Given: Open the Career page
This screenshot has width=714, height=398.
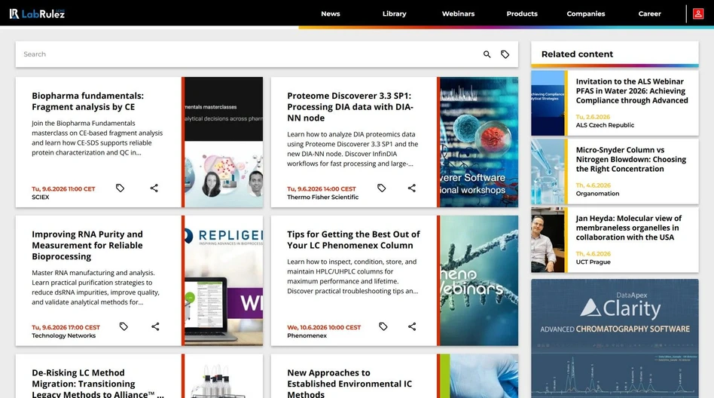Looking at the screenshot, I should click(649, 14).
